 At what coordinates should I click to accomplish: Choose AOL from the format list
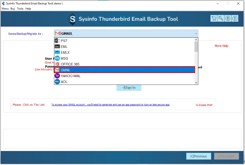pyautogui.click(x=124, y=82)
